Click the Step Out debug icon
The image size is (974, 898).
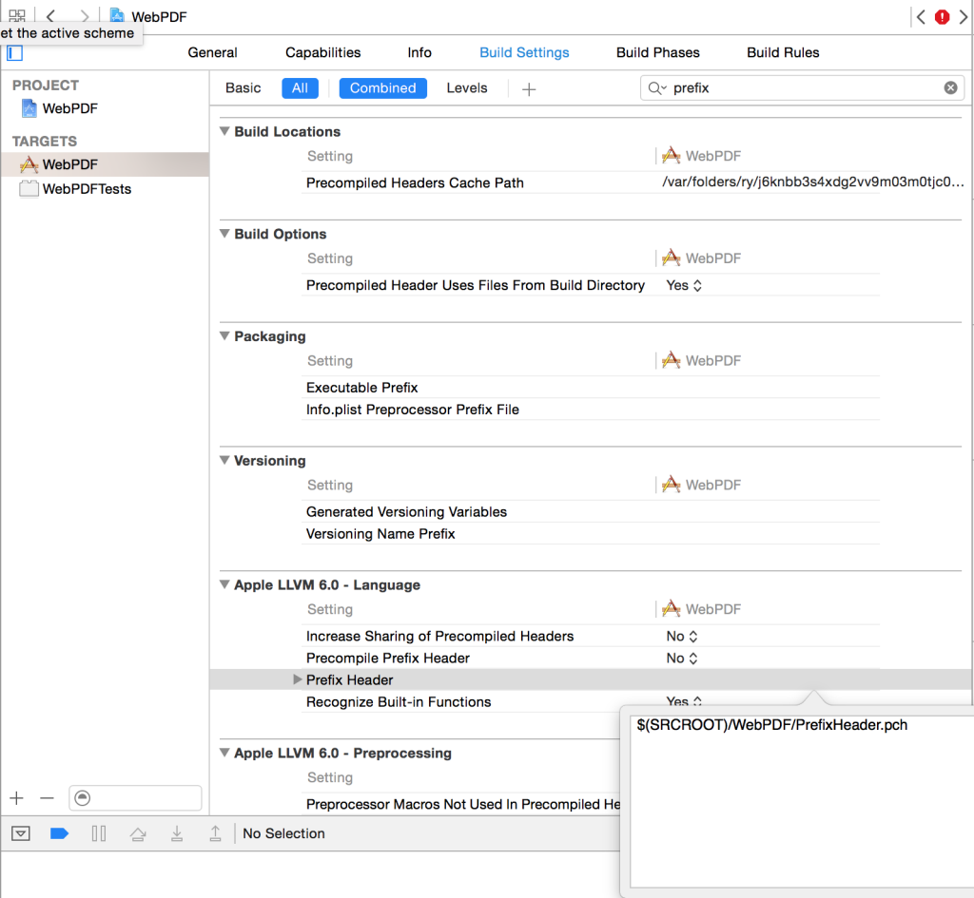pos(215,833)
